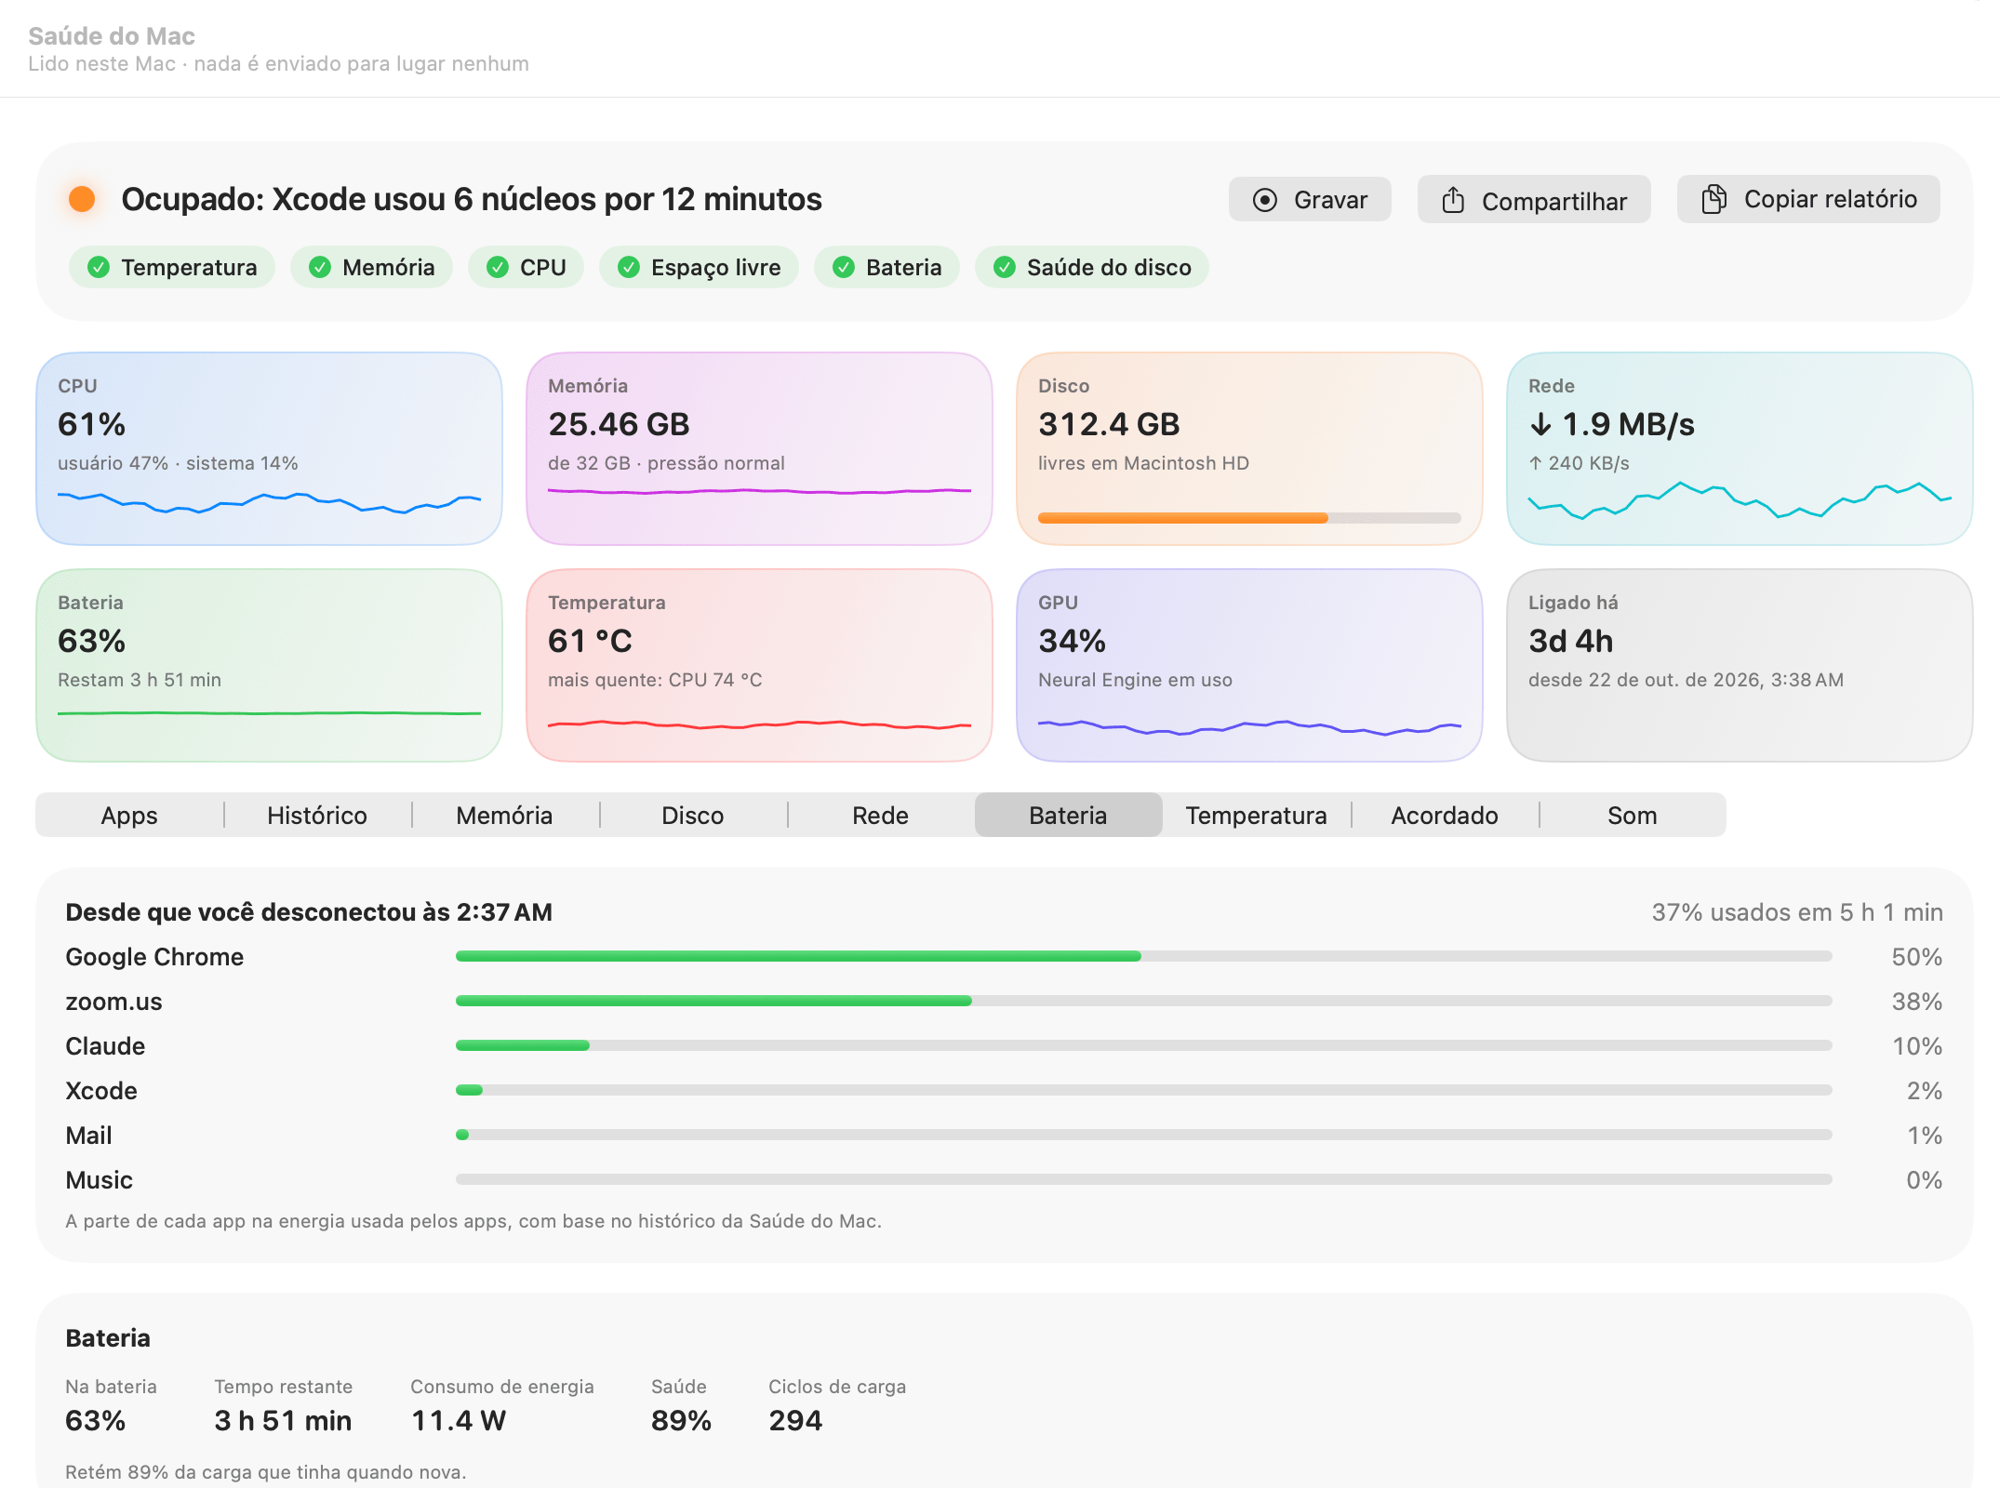2000x1488 pixels.
Task: Open the Disco tab
Action: tap(692, 816)
